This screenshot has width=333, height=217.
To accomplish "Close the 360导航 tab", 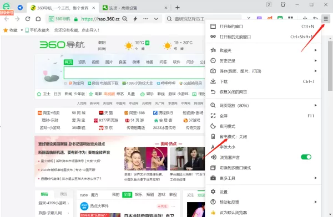I will pos(93,8).
